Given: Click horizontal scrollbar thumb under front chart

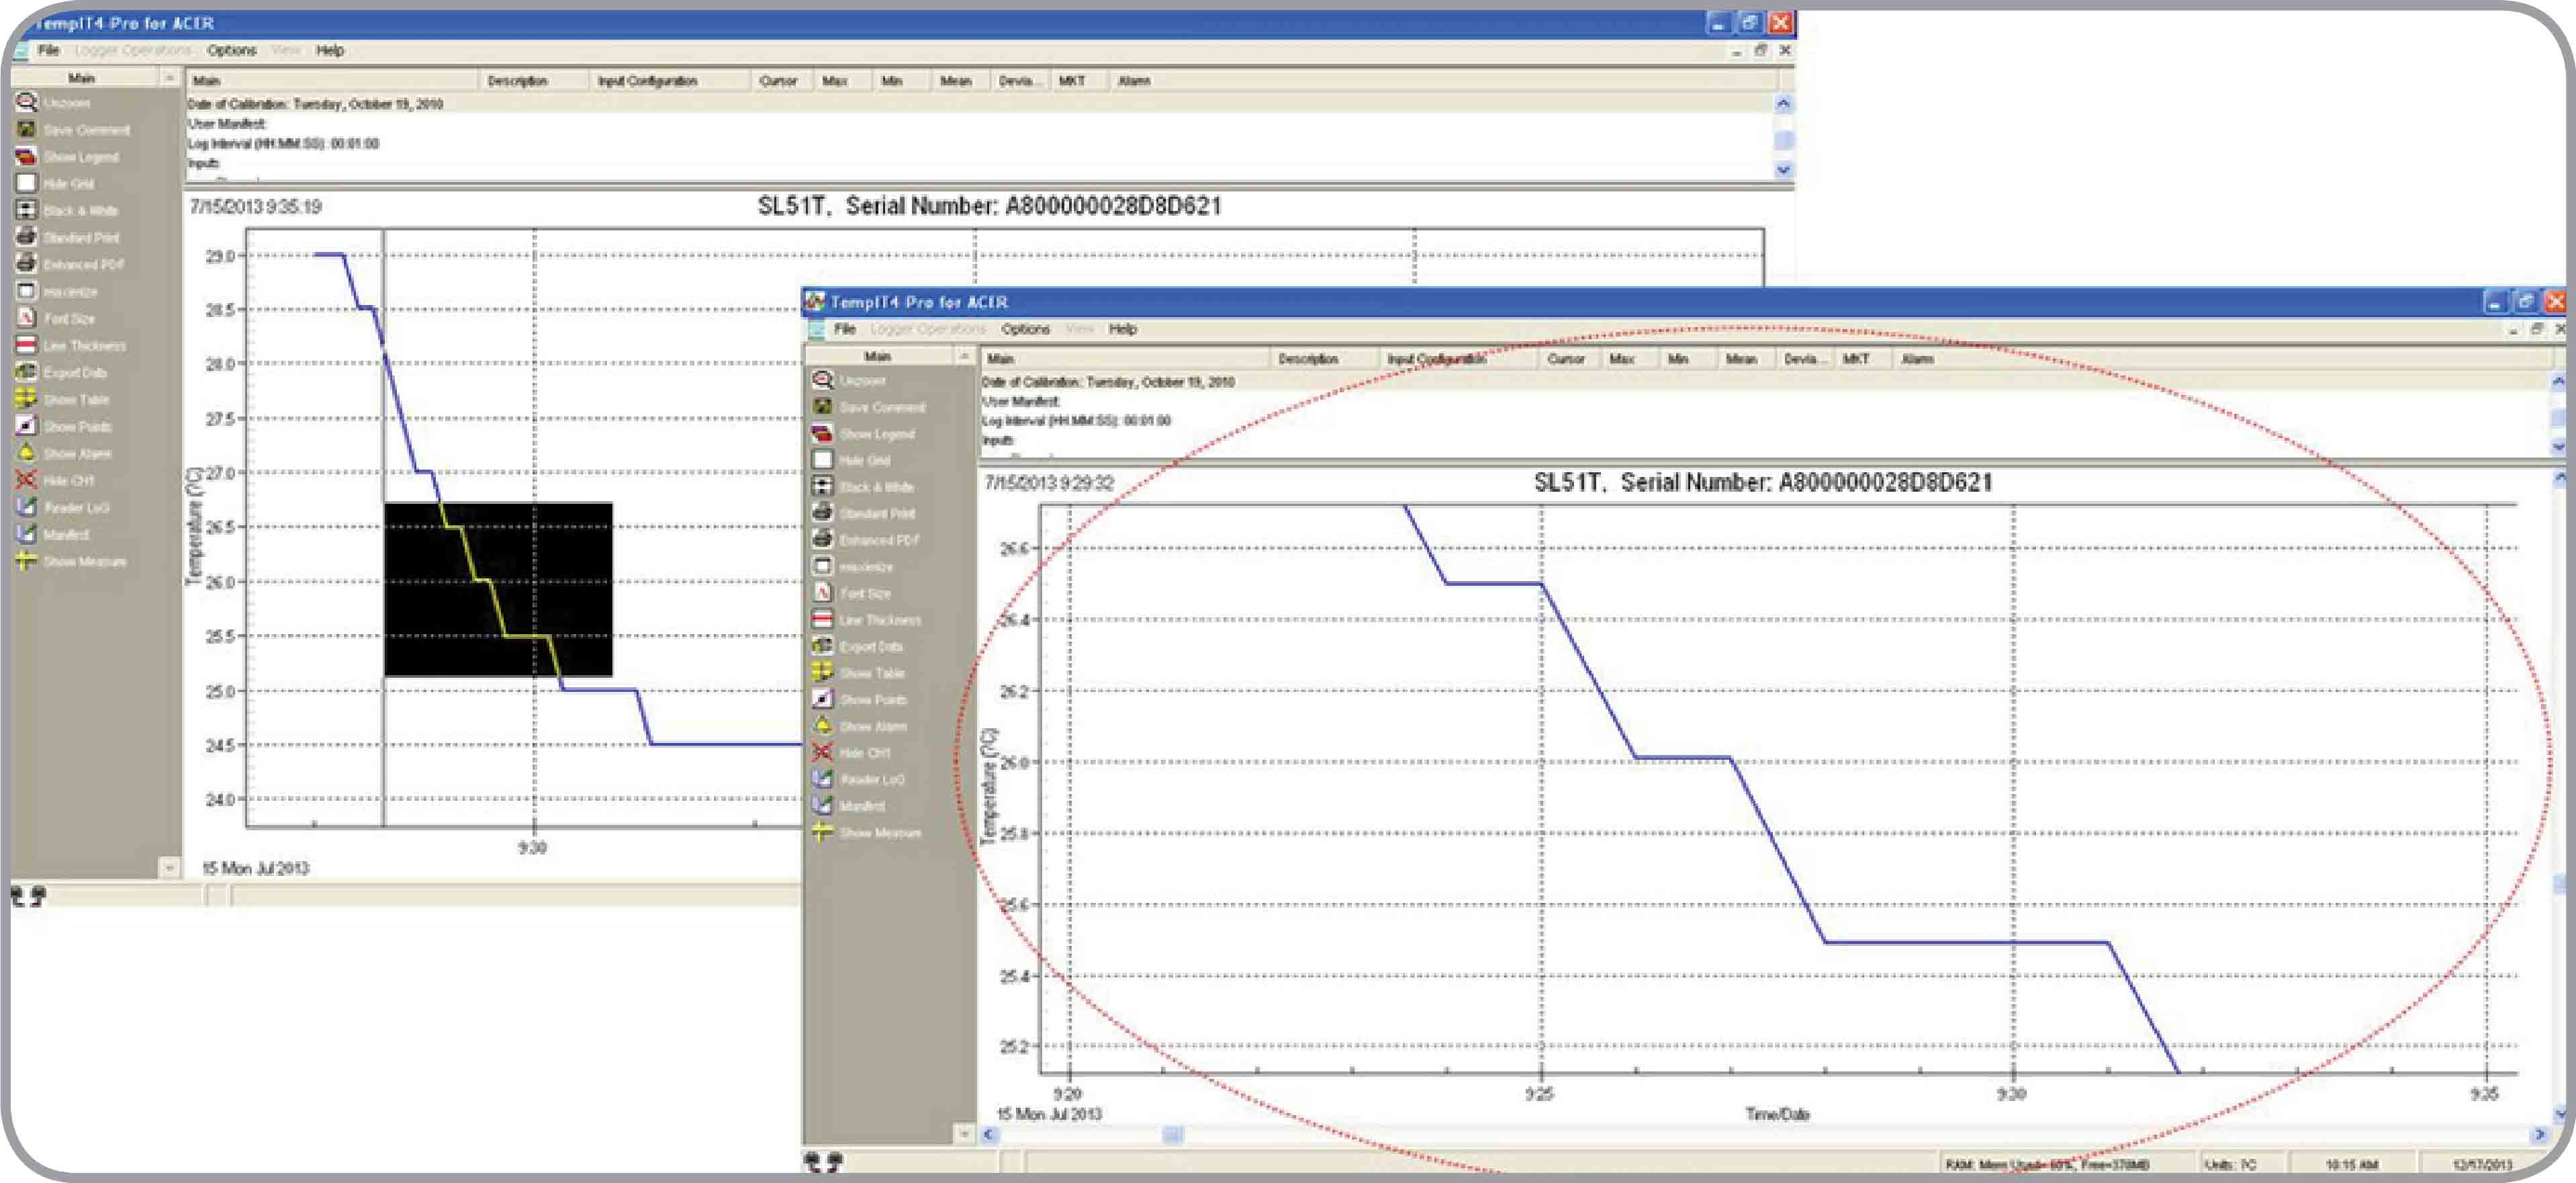Looking at the screenshot, I should (1172, 1134).
